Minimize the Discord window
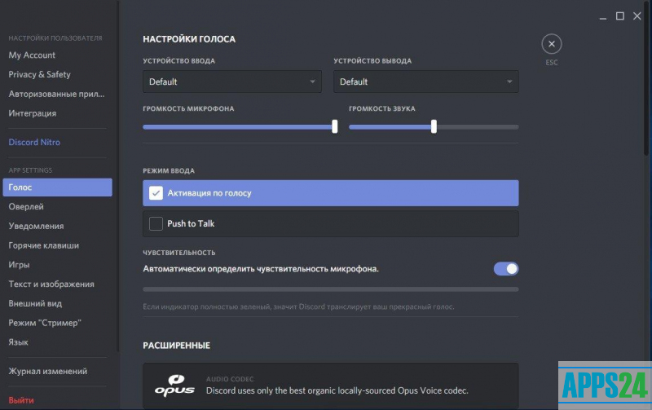The height and width of the screenshot is (410, 652). point(602,15)
